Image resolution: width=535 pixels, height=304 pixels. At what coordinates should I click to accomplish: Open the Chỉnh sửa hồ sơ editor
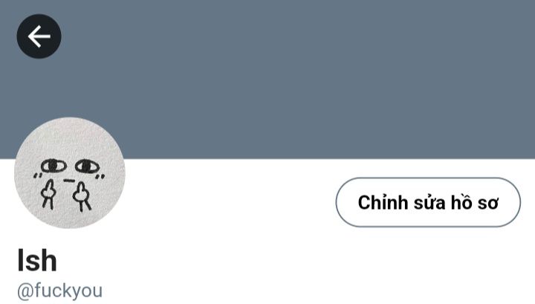tap(428, 202)
